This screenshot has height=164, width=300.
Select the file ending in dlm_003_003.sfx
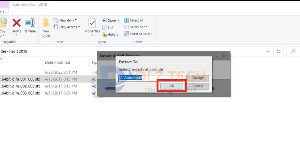pyautogui.click(x=20, y=93)
